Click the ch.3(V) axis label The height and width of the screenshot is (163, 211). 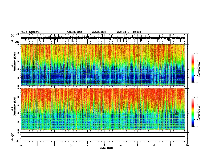(13, 137)
